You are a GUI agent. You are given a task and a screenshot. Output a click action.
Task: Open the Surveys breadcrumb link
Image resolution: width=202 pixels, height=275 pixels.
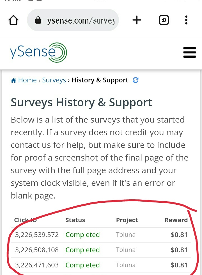(54, 80)
